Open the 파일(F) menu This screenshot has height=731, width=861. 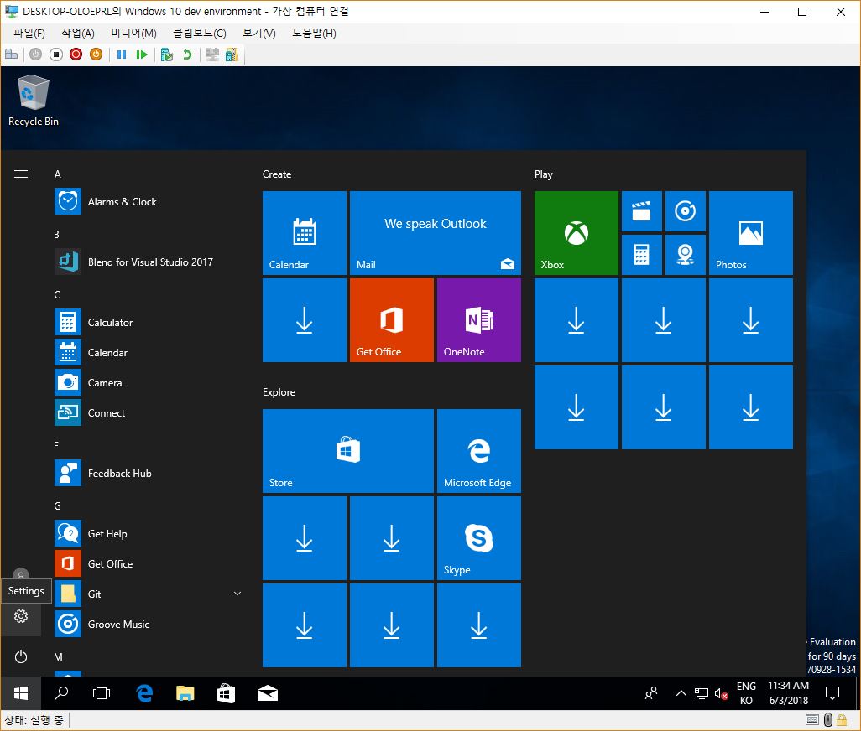pyautogui.click(x=29, y=33)
